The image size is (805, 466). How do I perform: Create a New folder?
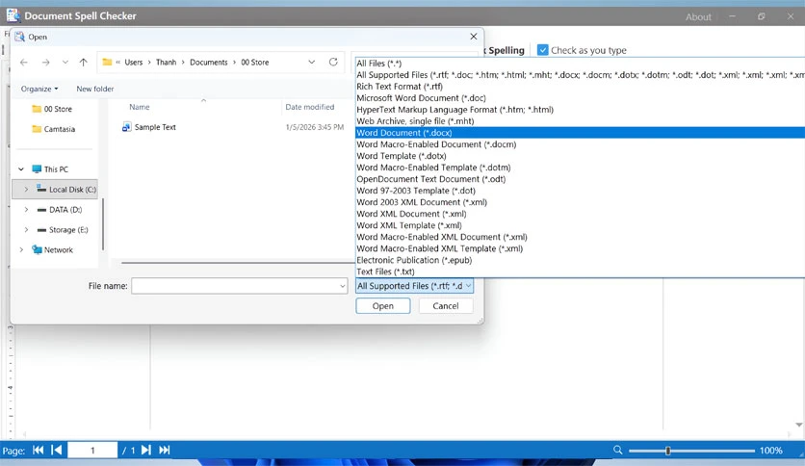point(95,89)
